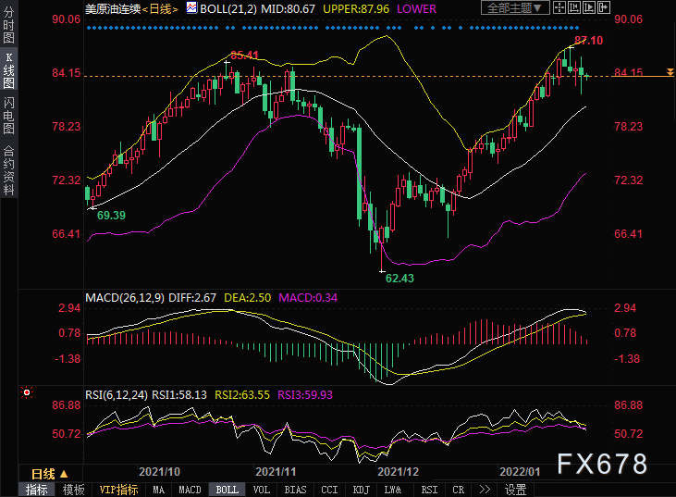Viewport: 676px width, 497px height.
Task: Click the MACD:0.34 value
Action: pyautogui.click(x=308, y=298)
